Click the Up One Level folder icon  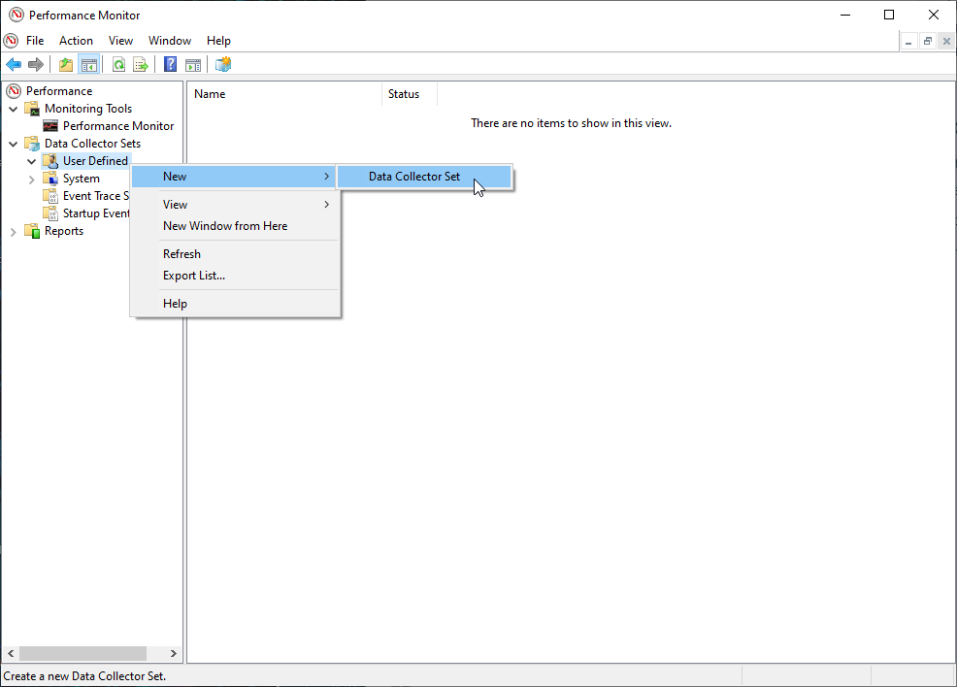point(66,65)
